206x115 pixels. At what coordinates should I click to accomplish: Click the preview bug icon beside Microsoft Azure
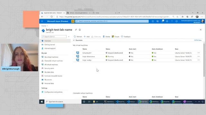pyautogui.click(x=73, y=21)
